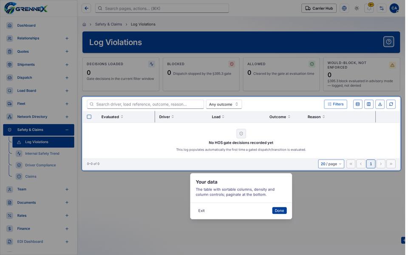
Task: Open the CA user avatar menu
Action: coord(394,8)
